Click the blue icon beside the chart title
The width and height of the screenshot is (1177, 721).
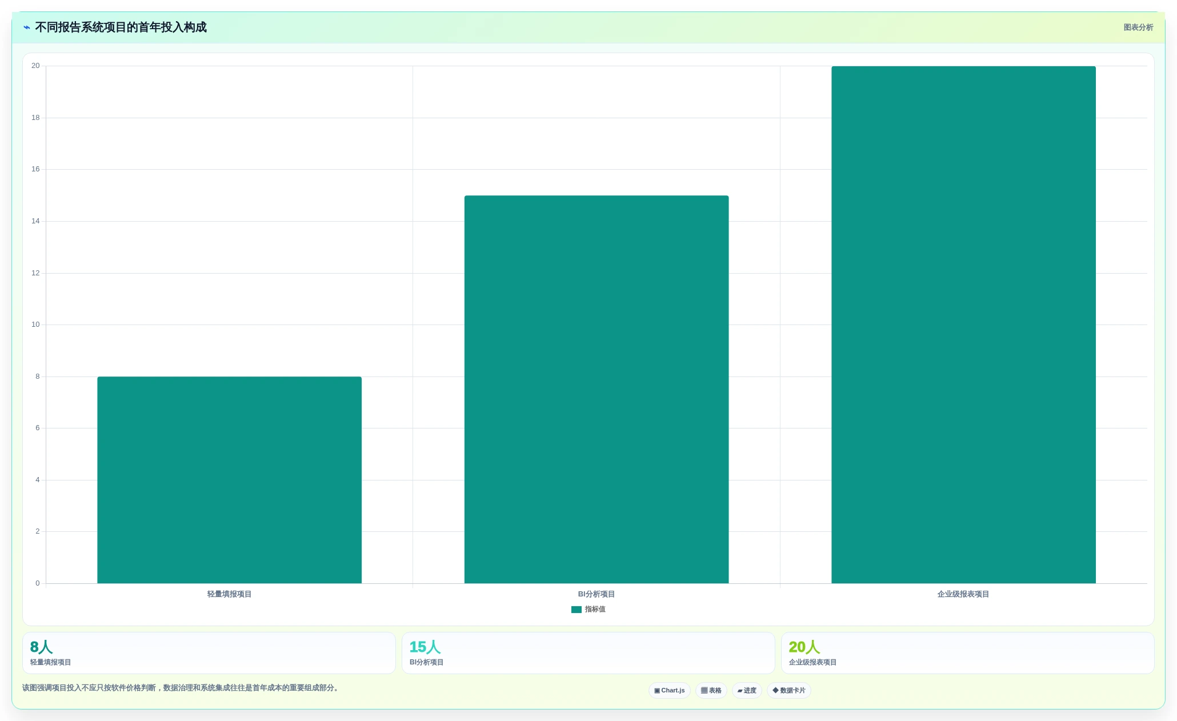click(27, 27)
